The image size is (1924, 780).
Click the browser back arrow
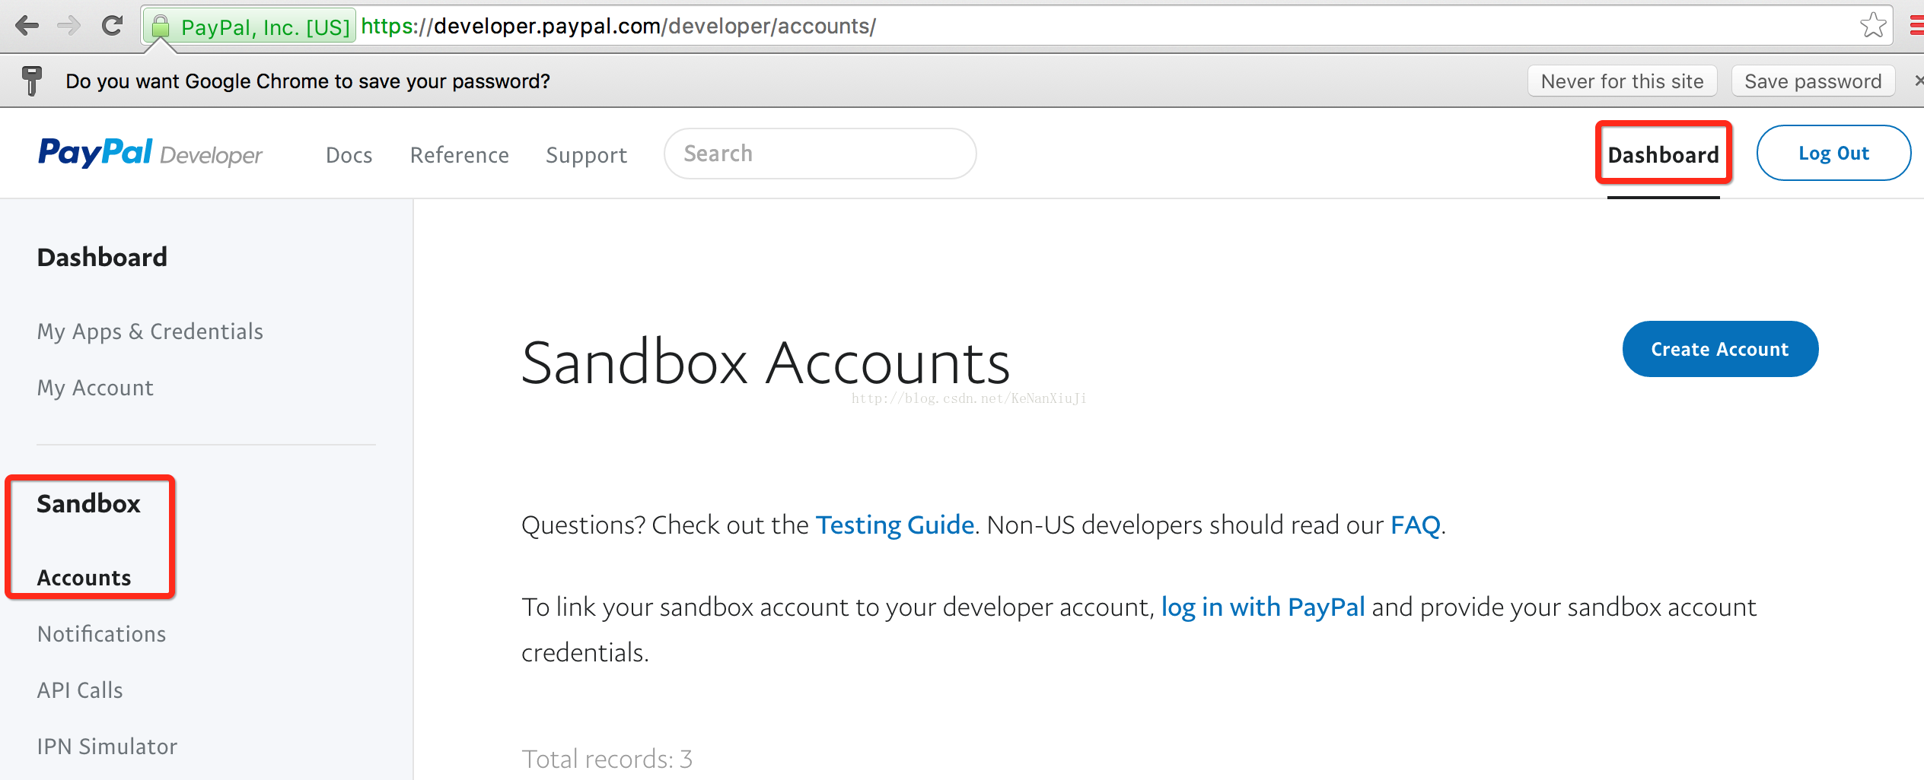pos(27,26)
